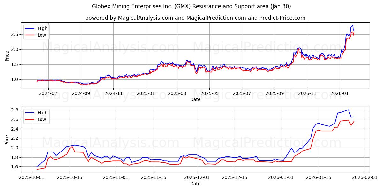Select the '2026-01' date tick label
Viewport: 383px width, 191px height.
pos(339,94)
